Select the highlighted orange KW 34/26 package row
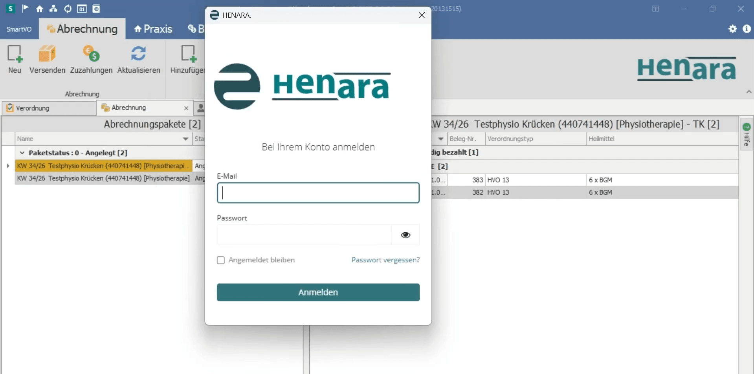 (x=103, y=166)
